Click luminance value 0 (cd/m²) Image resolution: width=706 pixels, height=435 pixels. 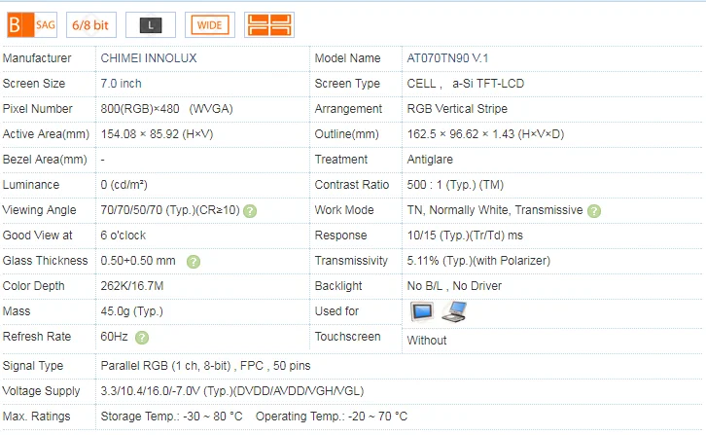click(x=124, y=184)
